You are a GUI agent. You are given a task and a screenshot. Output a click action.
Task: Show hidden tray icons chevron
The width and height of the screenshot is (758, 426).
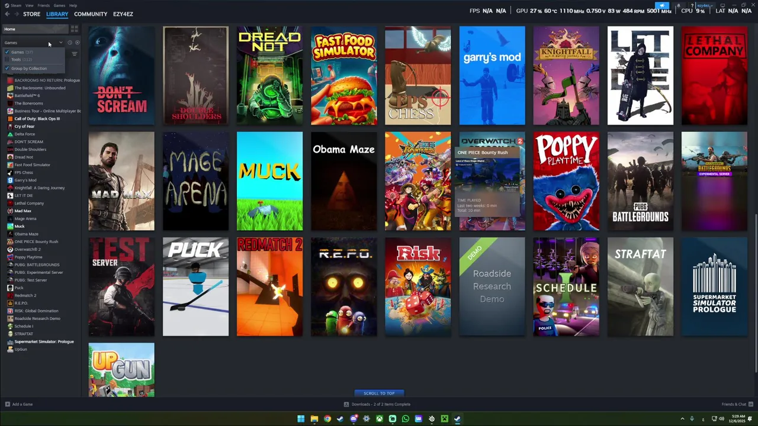click(682, 419)
